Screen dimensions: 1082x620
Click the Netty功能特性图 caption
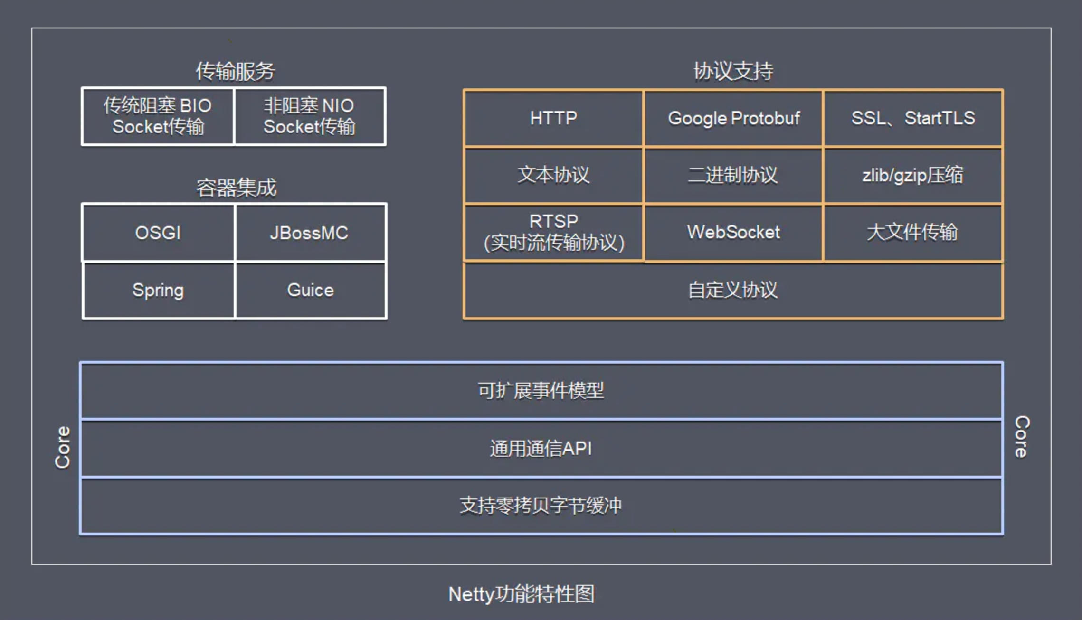pyautogui.click(x=522, y=594)
